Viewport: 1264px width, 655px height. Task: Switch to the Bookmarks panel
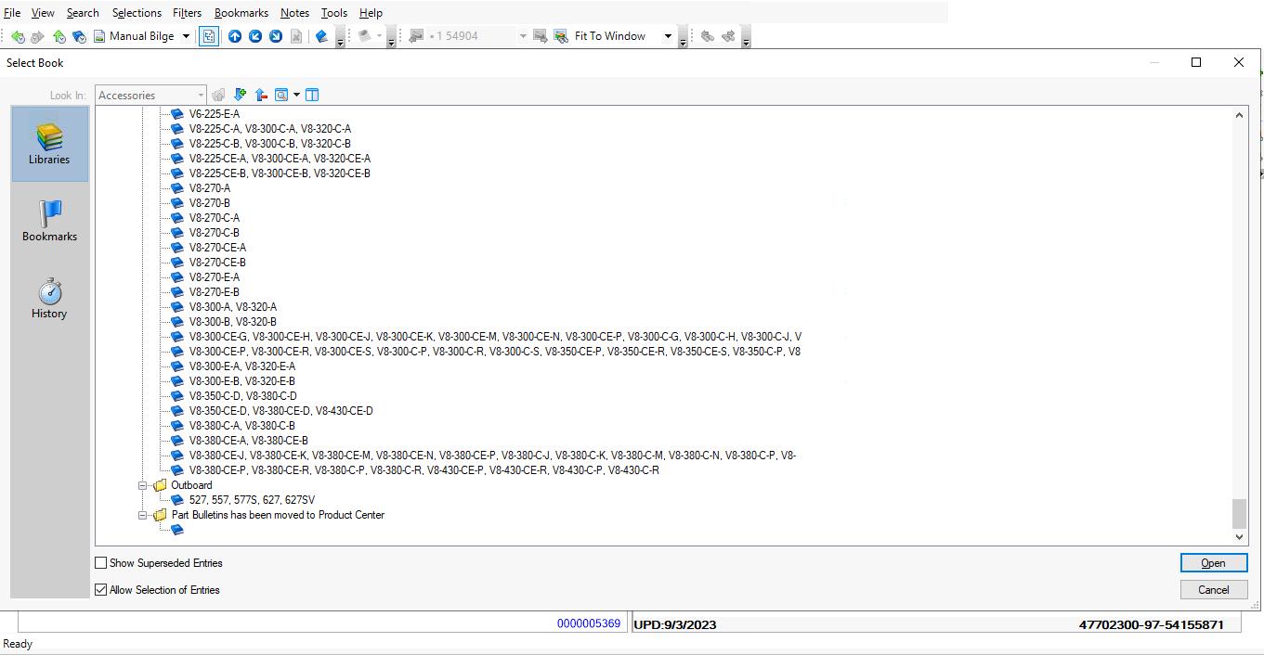[49, 221]
